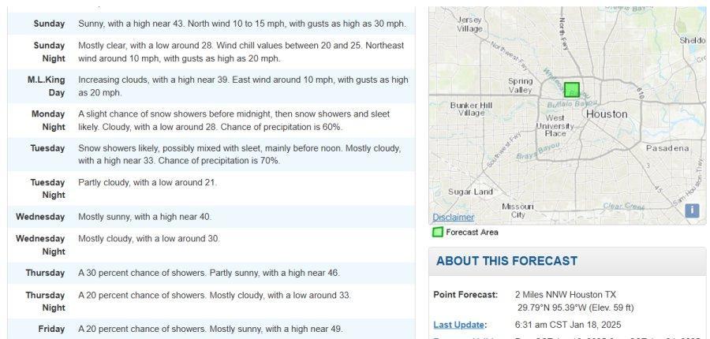Click the Spring Valley map label
This screenshot has height=339, width=710.
[x=521, y=86]
